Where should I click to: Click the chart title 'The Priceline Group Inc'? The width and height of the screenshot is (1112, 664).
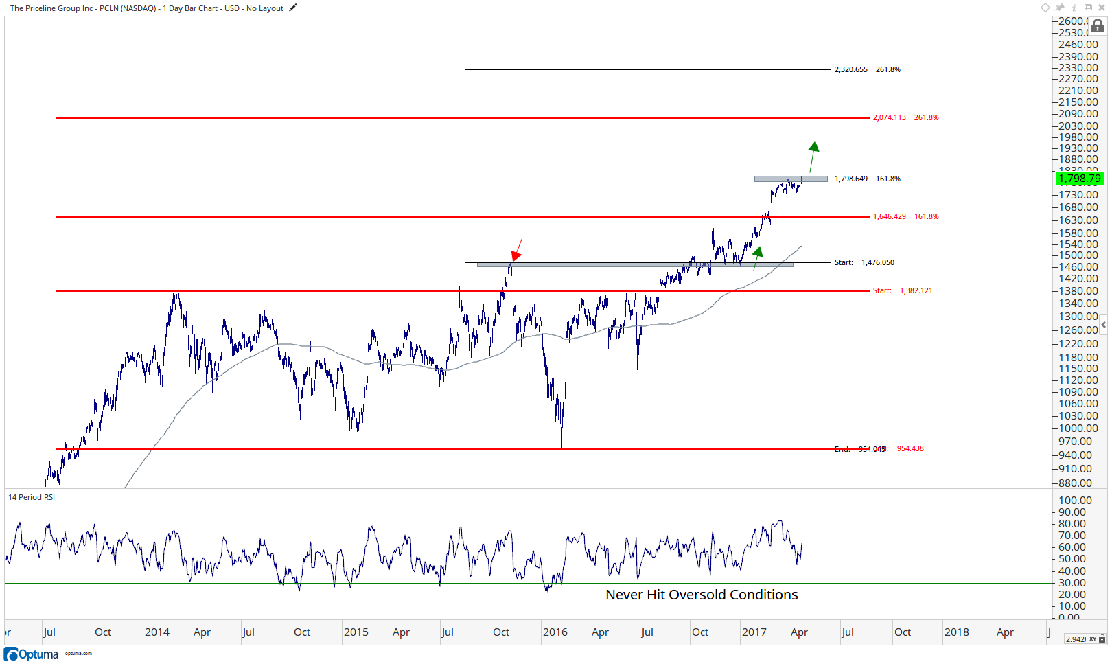pyautogui.click(x=51, y=8)
